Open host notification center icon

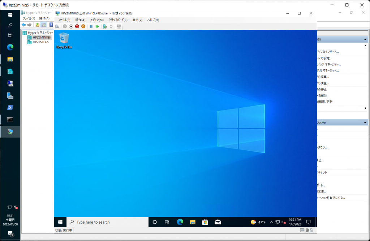10,234
